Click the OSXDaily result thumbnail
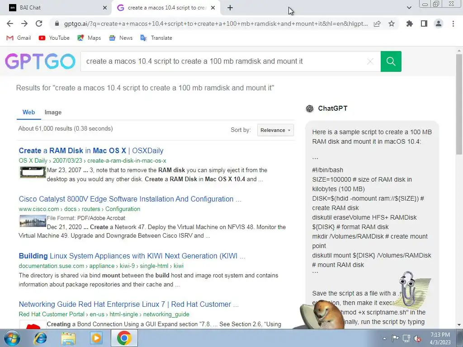Image resolution: width=463 pixels, height=347 pixels. (33, 172)
